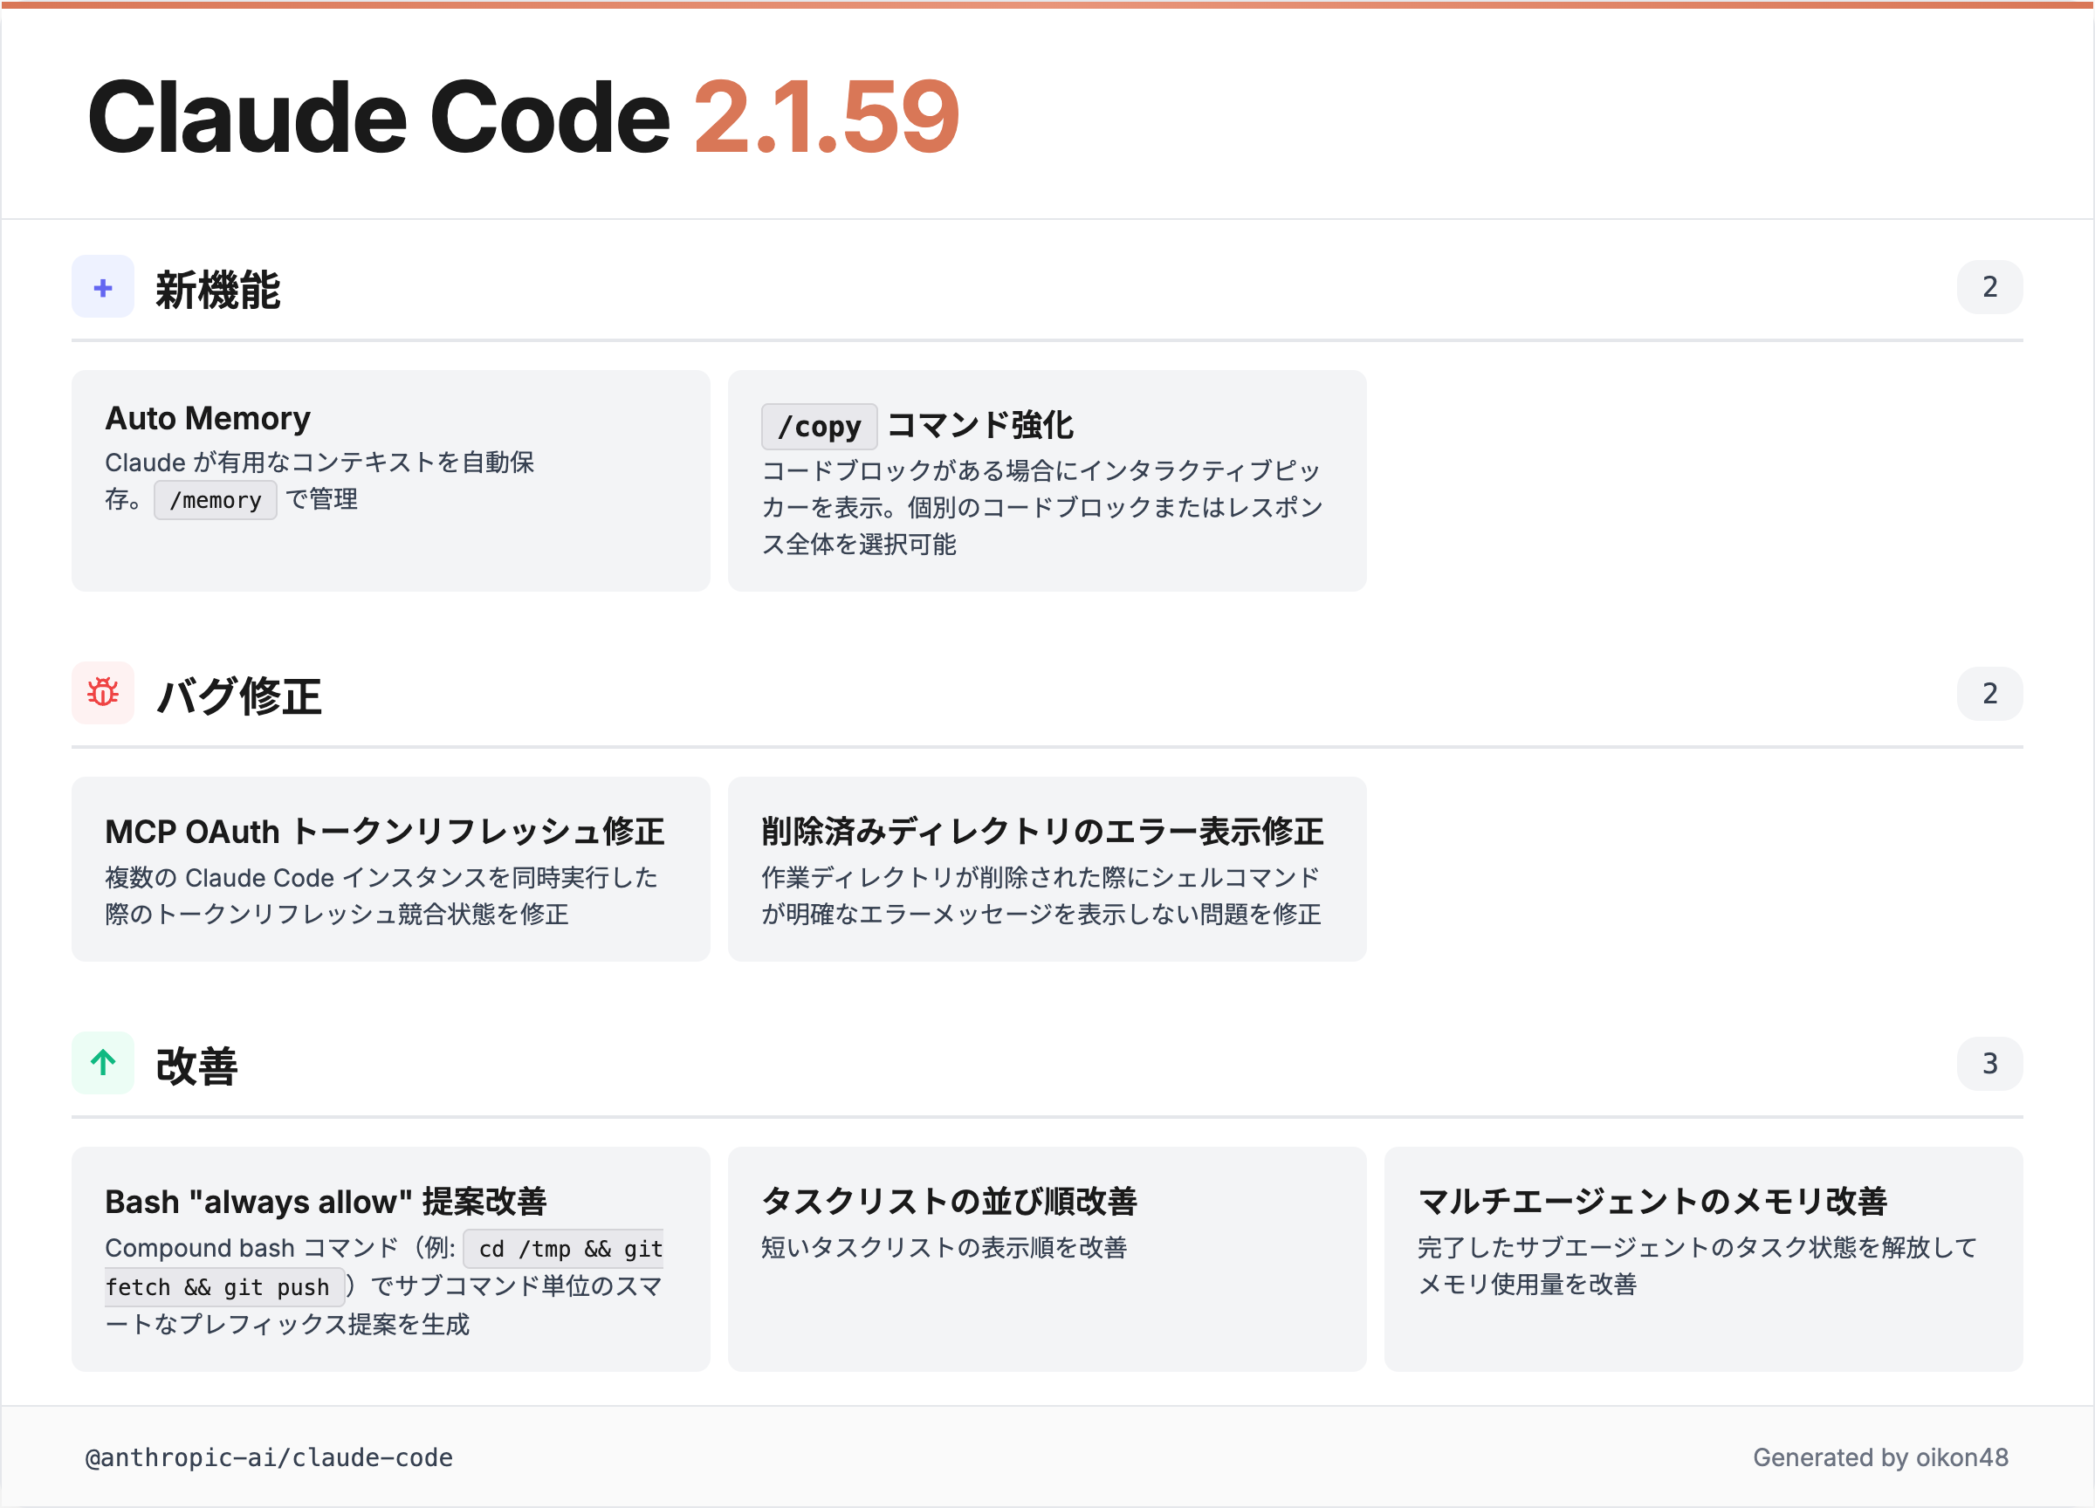Click the 新機能 section heading

[218, 289]
